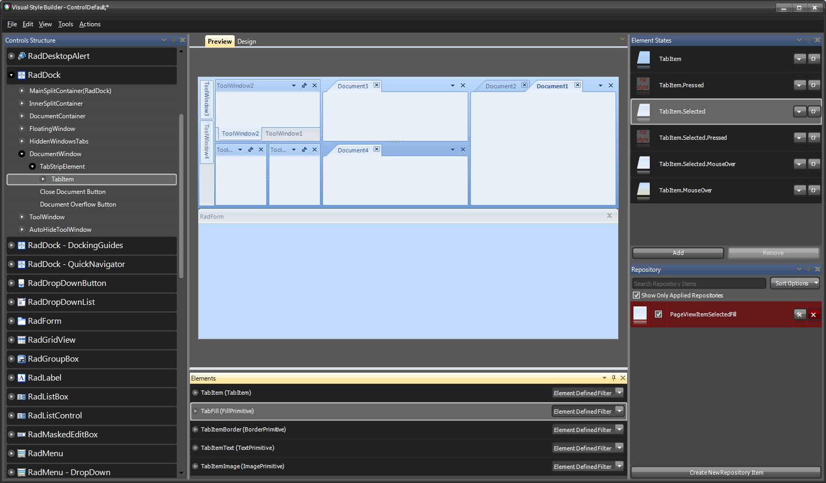This screenshot has height=483, width=826.
Task: Click the RadLabel control icon
Action: click(x=22, y=378)
